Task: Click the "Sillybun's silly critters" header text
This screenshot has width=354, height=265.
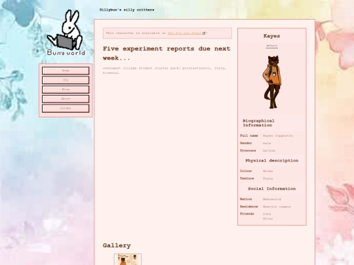Action: point(127,10)
